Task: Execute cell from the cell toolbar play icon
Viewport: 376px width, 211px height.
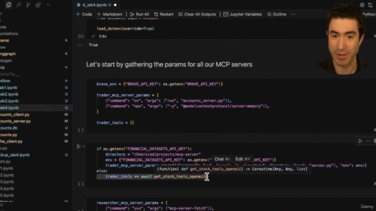Action: coord(360,141)
